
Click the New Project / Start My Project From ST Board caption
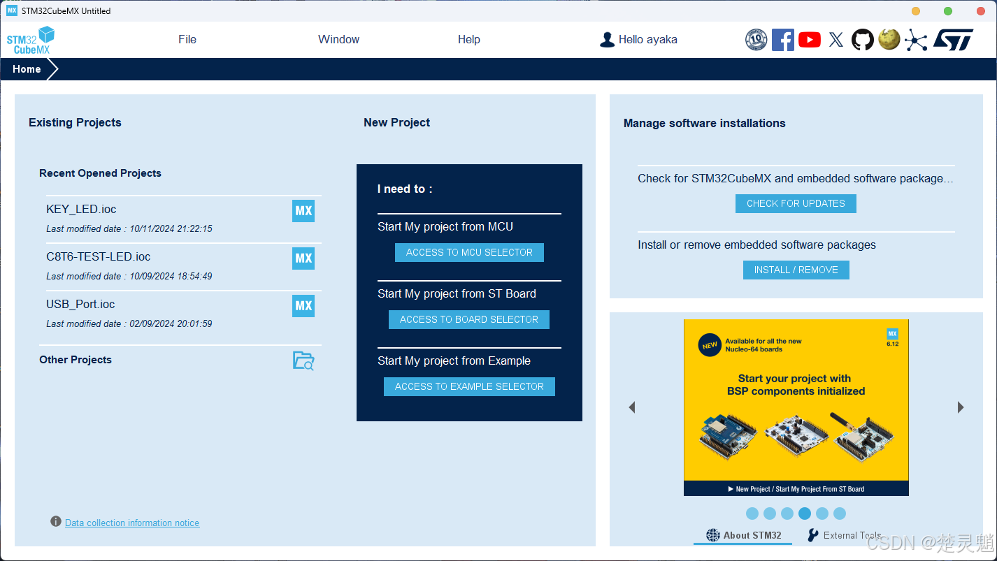[796, 489]
